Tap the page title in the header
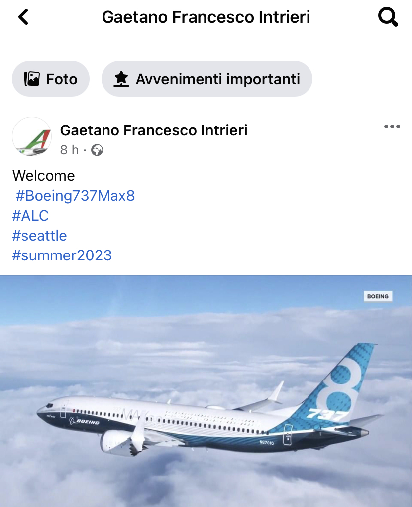 coord(206,17)
